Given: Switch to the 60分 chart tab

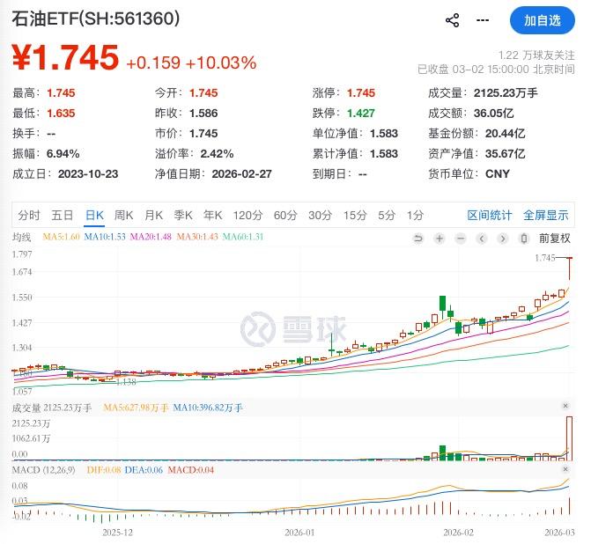Looking at the screenshot, I should click(x=285, y=215).
